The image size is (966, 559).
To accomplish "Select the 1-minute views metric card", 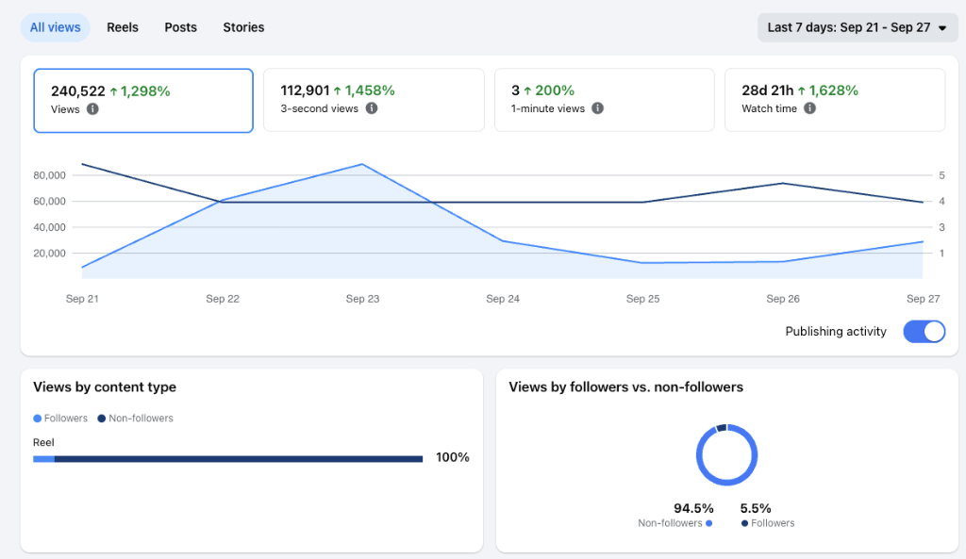I will coord(605,100).
